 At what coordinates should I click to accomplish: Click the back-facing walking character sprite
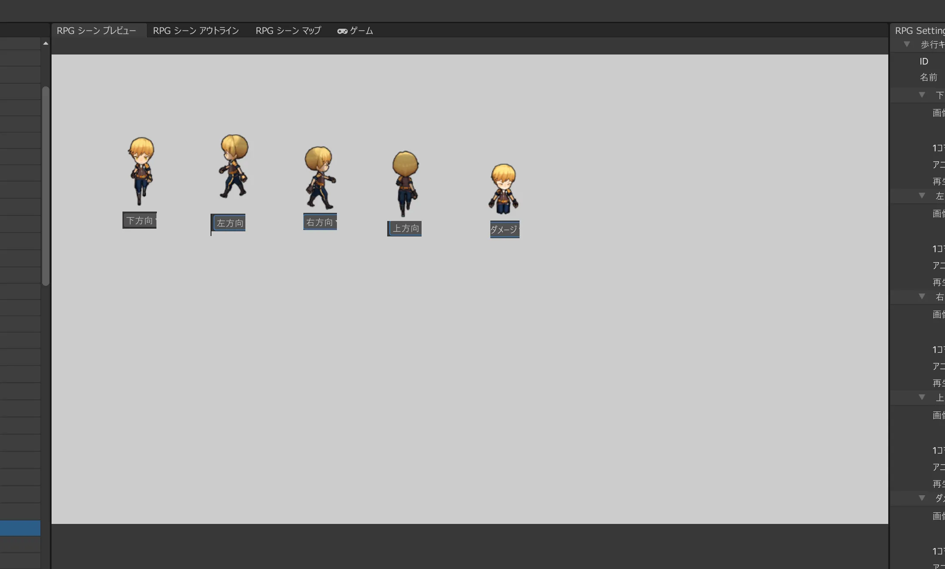click(404, 184)
